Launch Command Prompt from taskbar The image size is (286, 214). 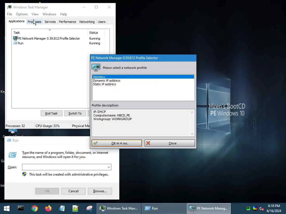click(21, 208)
